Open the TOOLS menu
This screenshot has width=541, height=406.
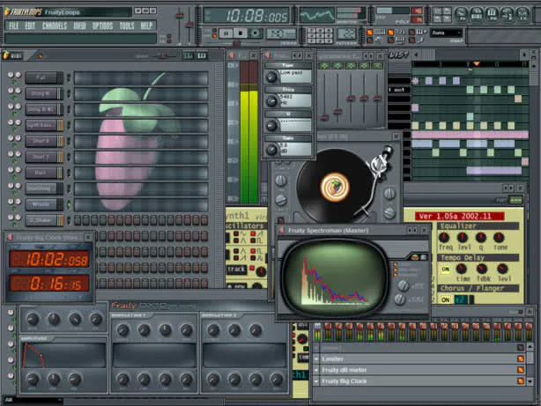point(127,26)
